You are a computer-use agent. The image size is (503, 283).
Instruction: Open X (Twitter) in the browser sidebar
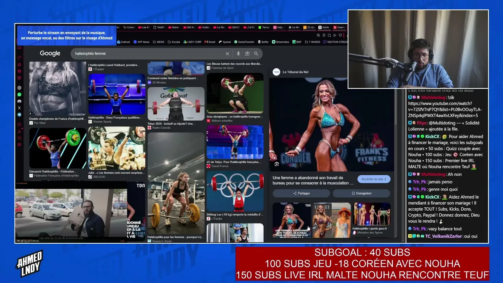tap(19, 108)
